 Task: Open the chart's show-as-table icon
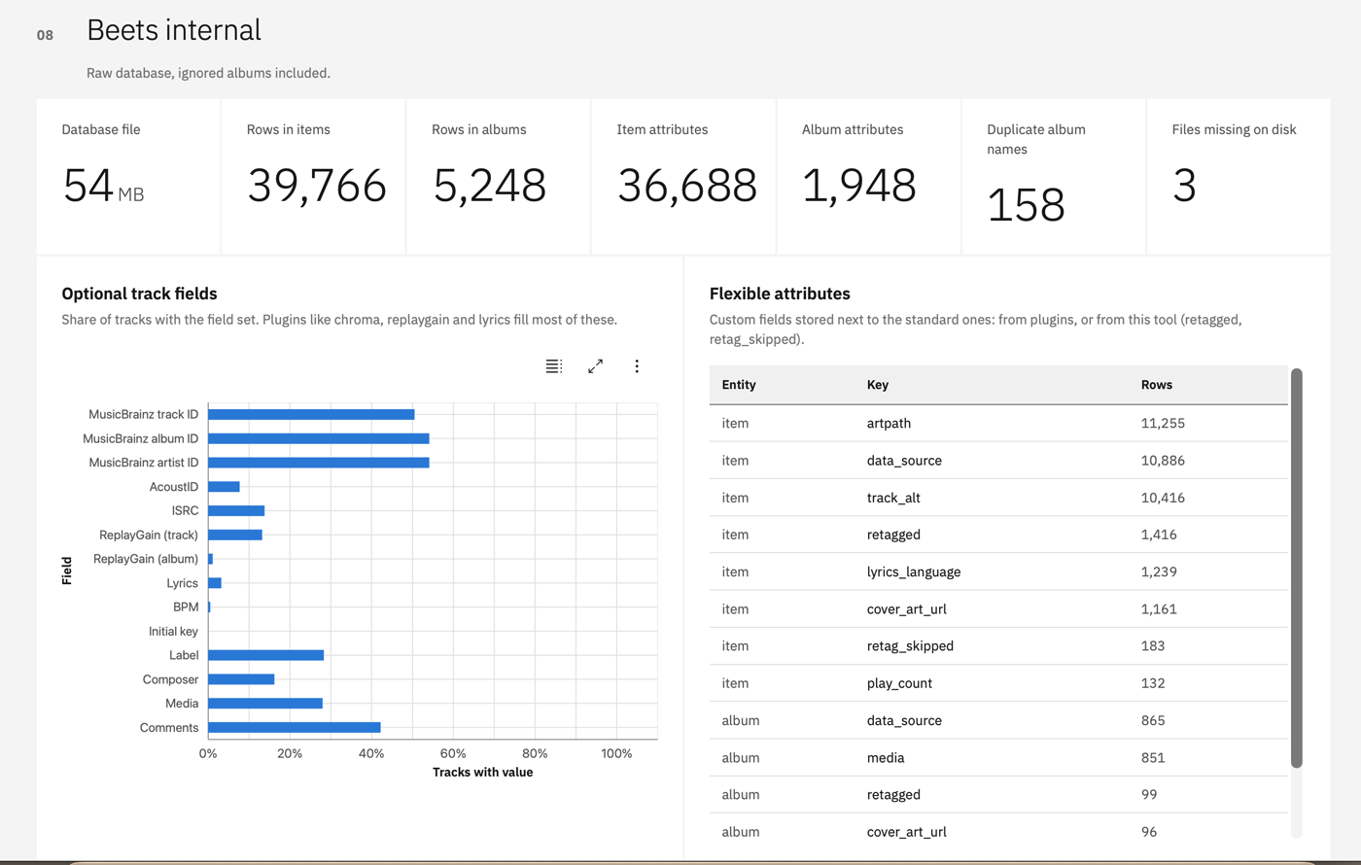[x=554, y=366]
